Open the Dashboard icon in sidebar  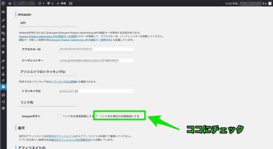tap(3, 12)
